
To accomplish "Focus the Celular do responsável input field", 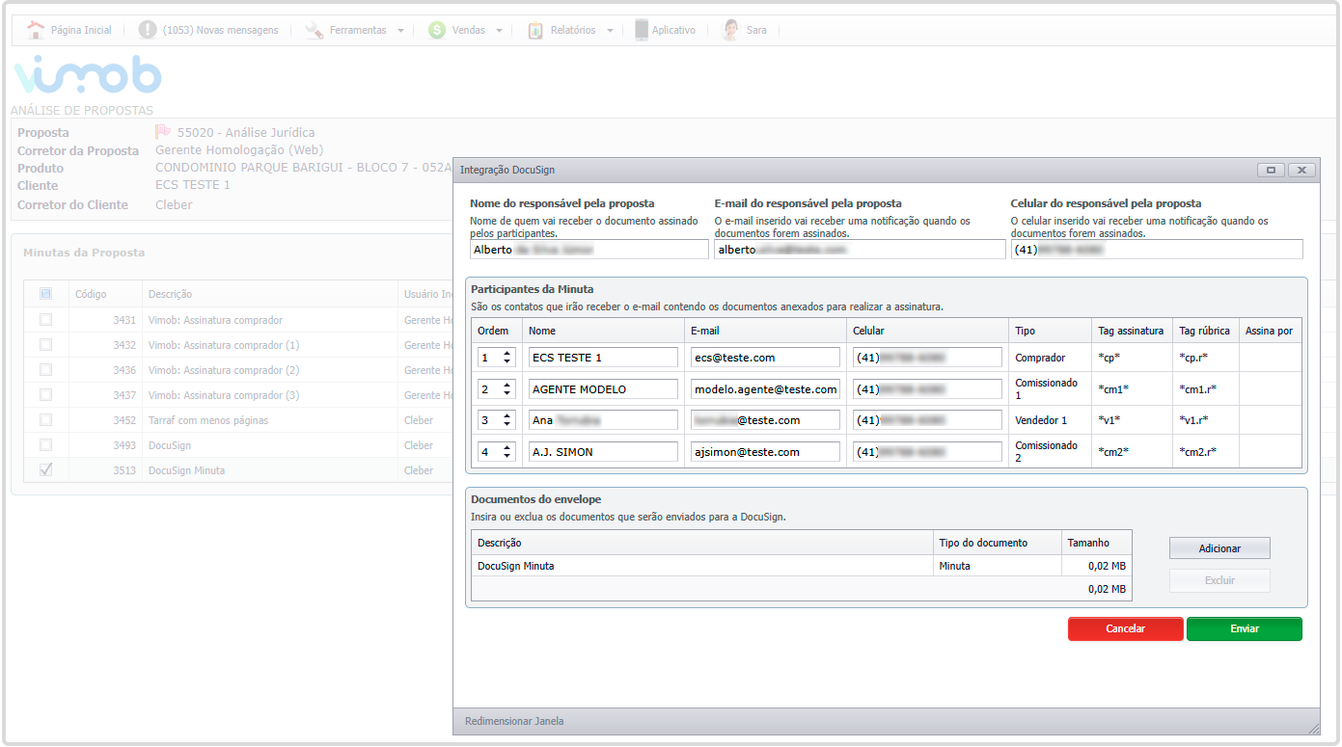I will pos(1157,250).
